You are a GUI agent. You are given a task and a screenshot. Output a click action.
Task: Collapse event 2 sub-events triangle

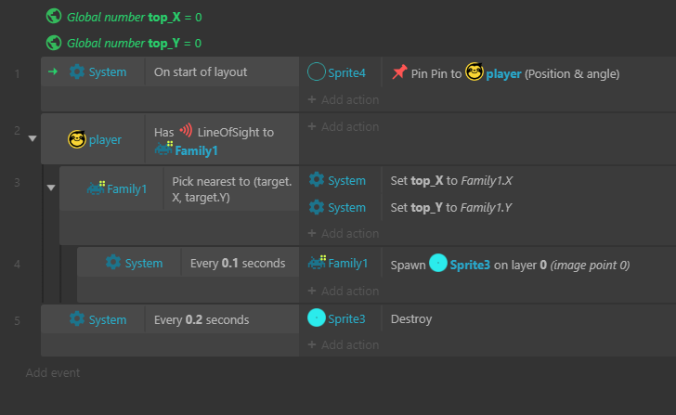click(x=32, y=138)
